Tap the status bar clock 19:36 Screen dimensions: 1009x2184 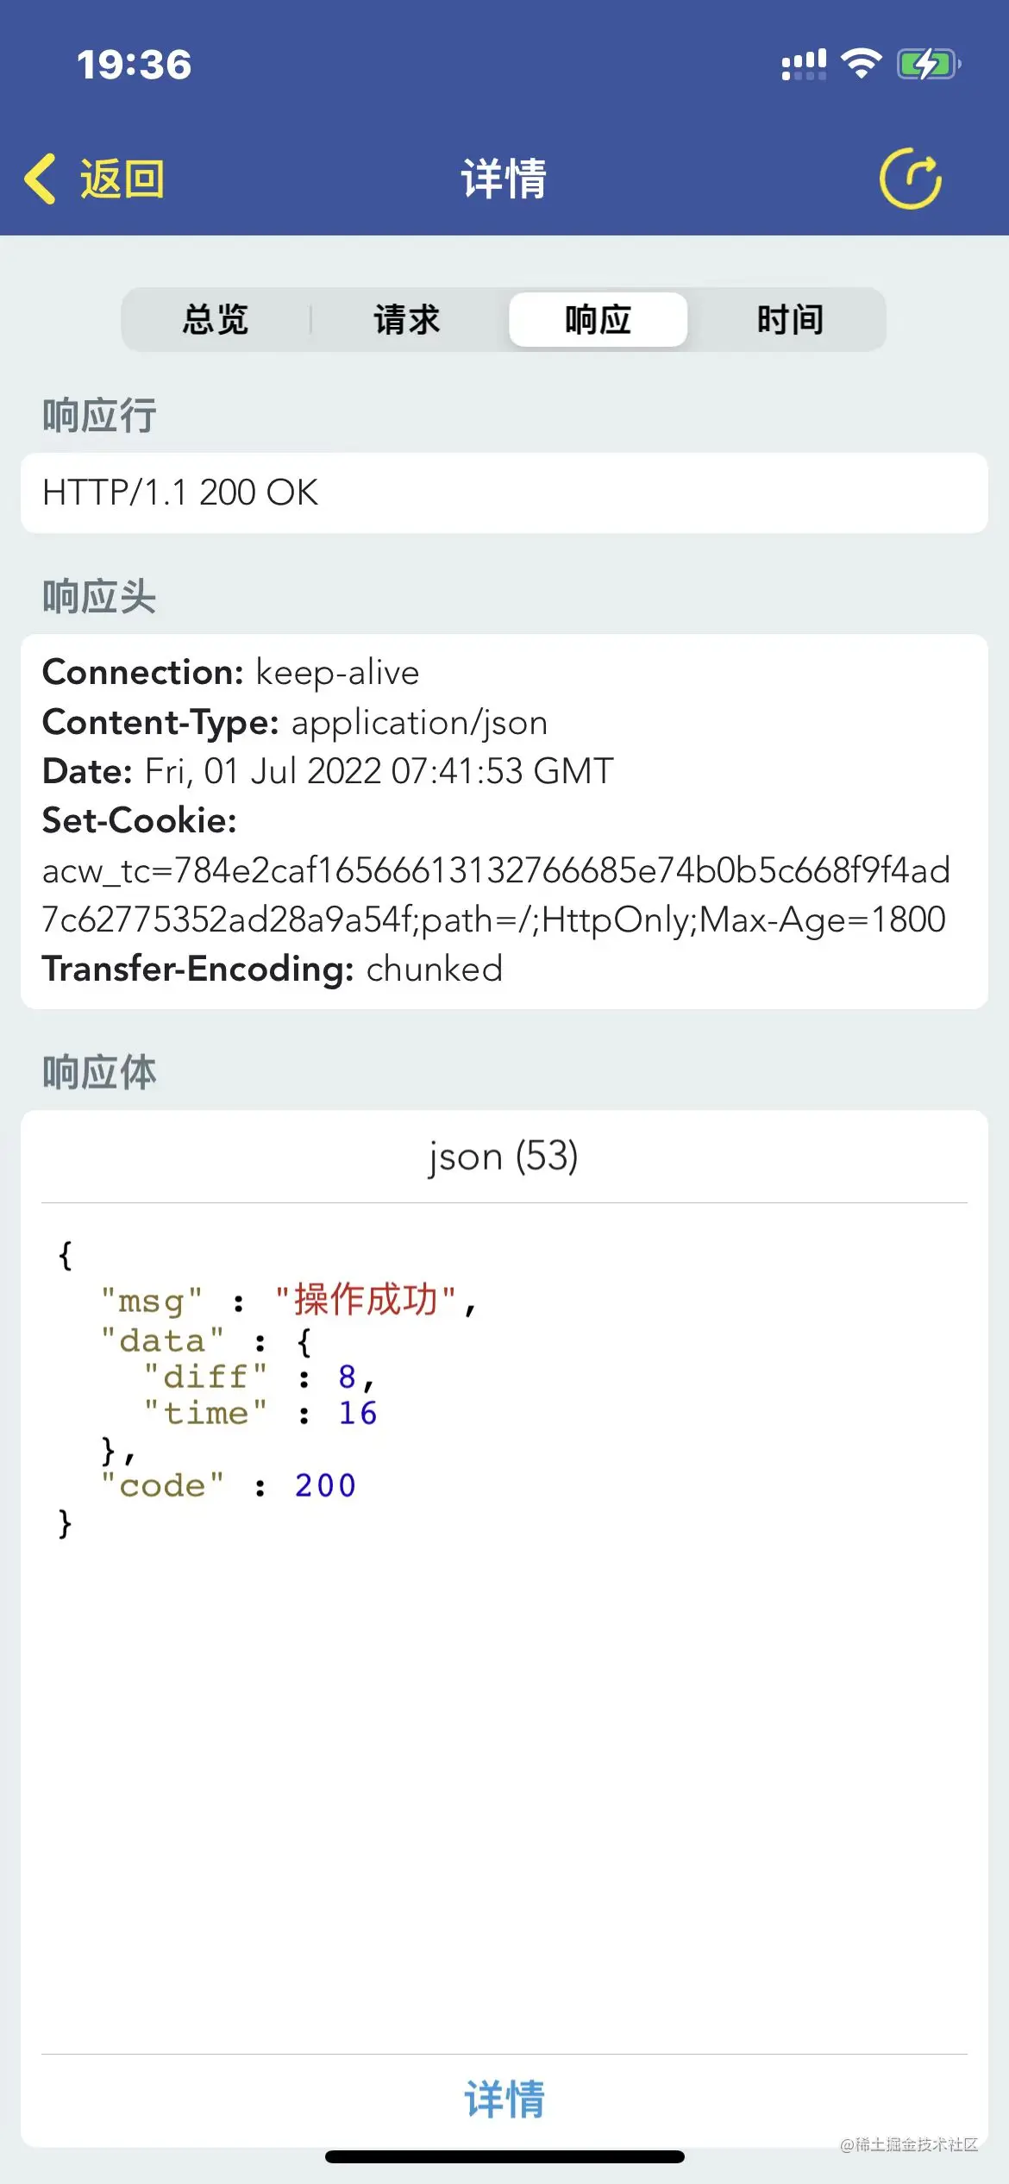point(134,65)
